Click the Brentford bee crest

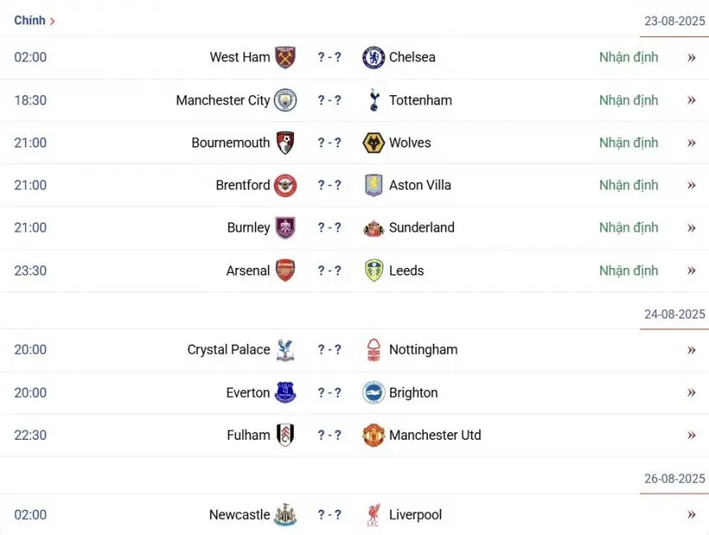[285, 185]
